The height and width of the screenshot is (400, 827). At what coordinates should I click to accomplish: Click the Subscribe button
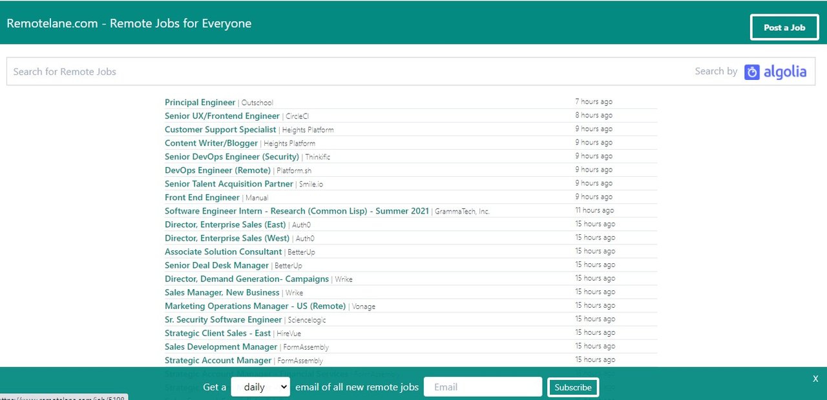click(x=573, y=387)
